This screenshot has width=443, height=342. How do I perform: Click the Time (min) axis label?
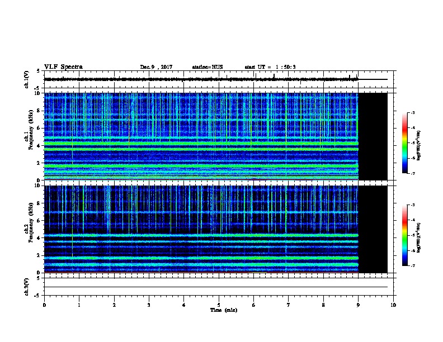224,310
